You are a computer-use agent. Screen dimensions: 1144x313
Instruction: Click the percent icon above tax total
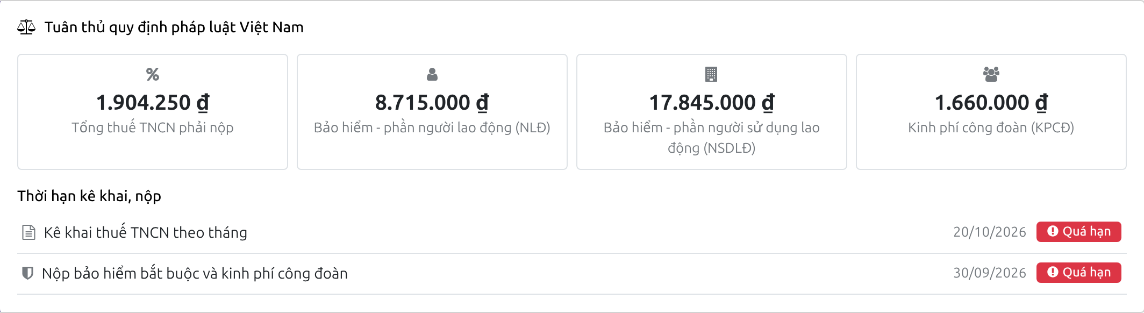[153, 74]
